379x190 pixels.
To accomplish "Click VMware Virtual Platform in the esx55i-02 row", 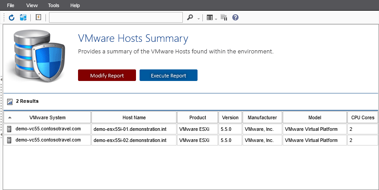I will 311,140.
